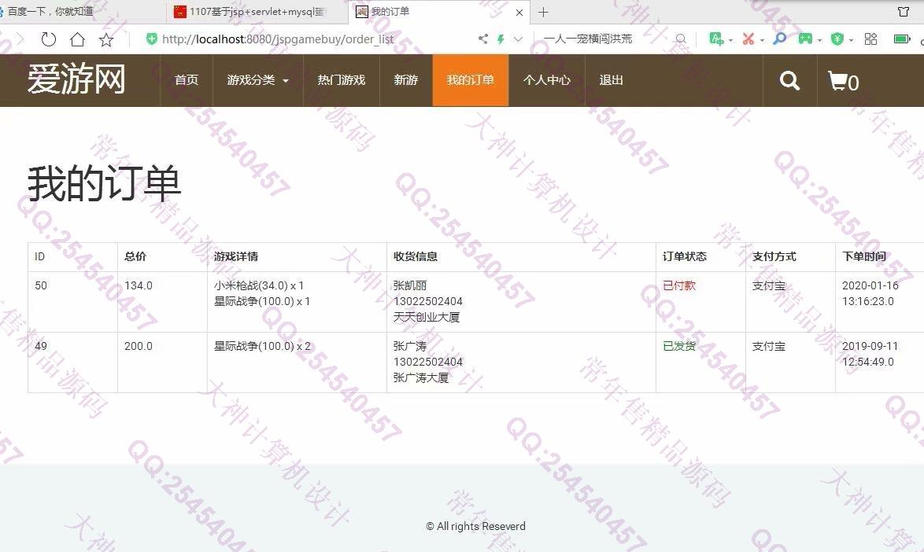The height and width of the screenshot is (552, 924).
Task: Click the green shield security icon in address bar
Action: (151, 39)
